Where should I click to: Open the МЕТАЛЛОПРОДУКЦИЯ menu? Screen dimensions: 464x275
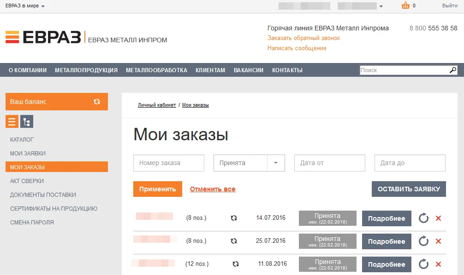click(86, 70)
